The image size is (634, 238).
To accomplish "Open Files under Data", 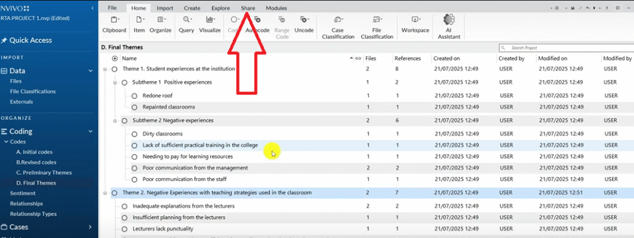I will coord(15,81).
